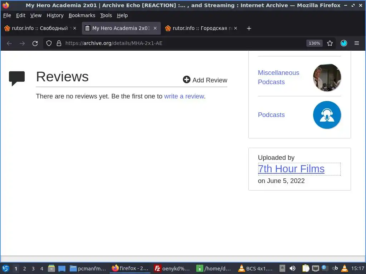Image resolution: width=366 pixels, height=274 pixels.
Task: Open a new browser tab
Action: click(x=249, y=29)
